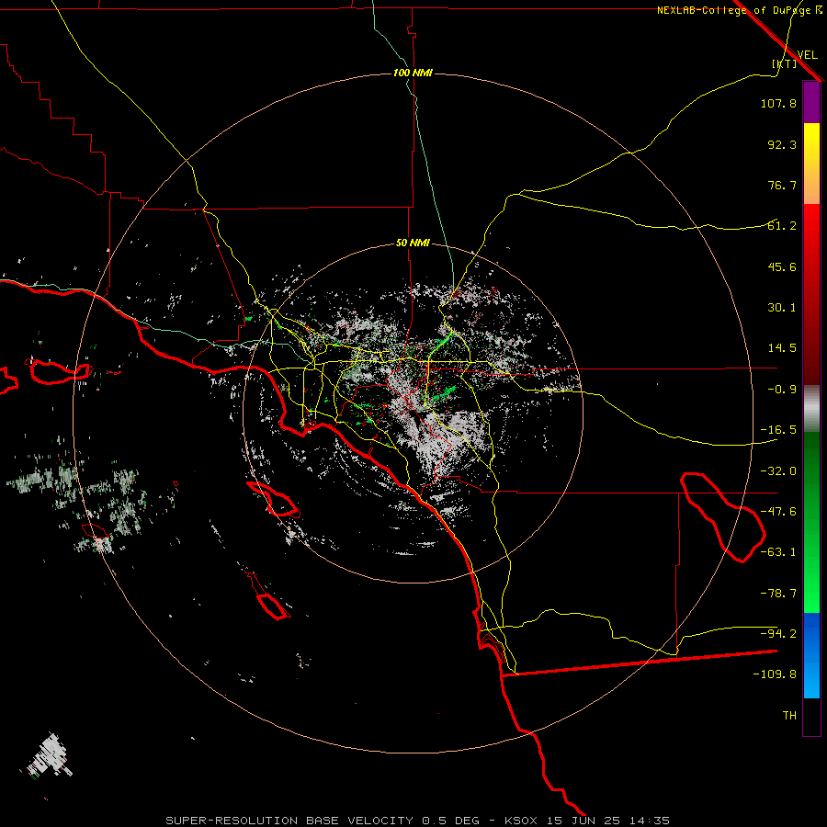The height and width of the screenshot is (827, 827).
Task: Click the 100 NMI range ring label
Action: click(x=413, y=73)
